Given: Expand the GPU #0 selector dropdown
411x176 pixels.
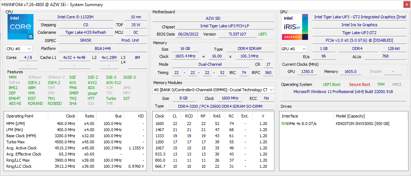Looking at the screenshot, I should point(294,49).
